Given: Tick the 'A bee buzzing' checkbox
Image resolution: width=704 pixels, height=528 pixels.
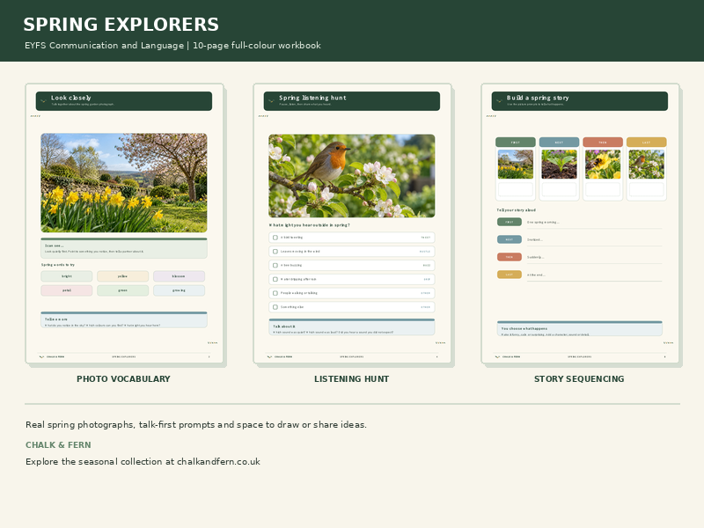Looking at the screenshot, I should tap(275, 266).
